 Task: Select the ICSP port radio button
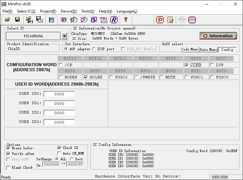(x=94, y=49)
